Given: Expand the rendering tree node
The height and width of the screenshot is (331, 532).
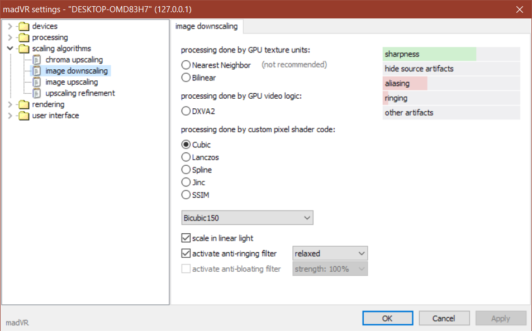Looking at the screenshot, I should click(x=10, y=104).
